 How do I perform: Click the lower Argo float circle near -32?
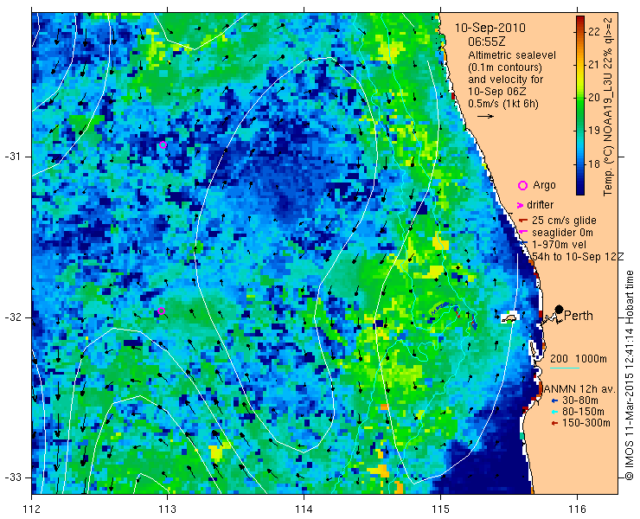161,311
